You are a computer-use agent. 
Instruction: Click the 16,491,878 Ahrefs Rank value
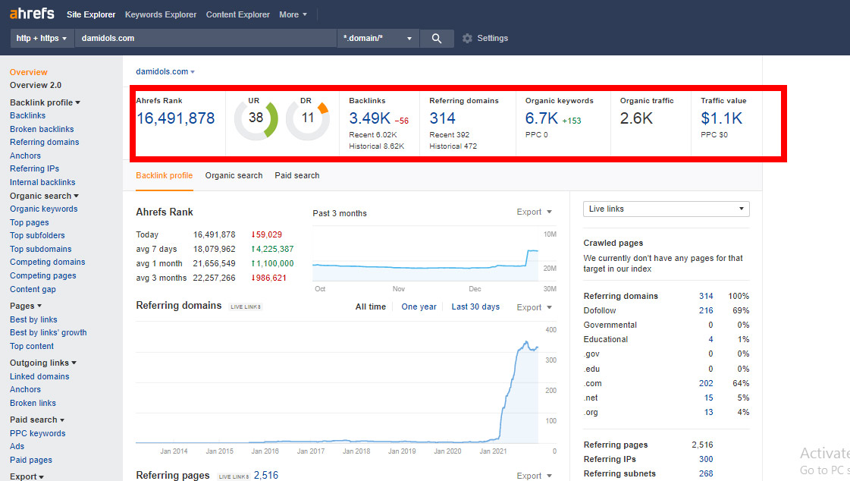coord(175,118)
